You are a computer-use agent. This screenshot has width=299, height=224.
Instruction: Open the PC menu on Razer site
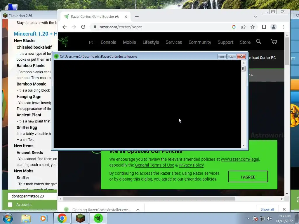point(91,42)
